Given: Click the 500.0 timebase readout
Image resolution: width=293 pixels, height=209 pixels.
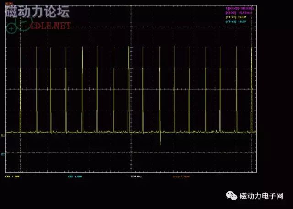Looking at the screenshot, I should click(x=136, y=177).
